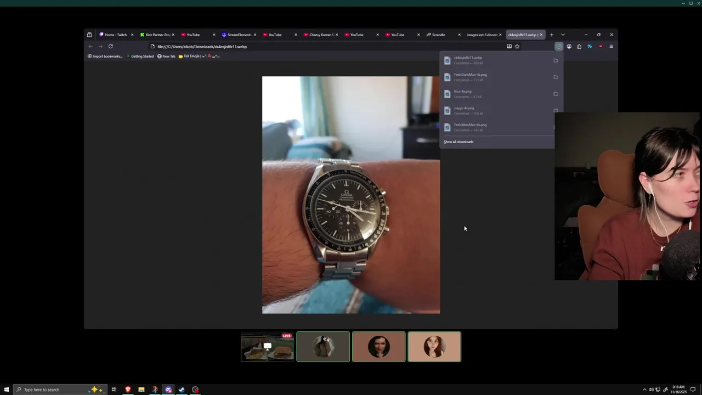Select the LIVE food stream thumbnail

point(267,347)
